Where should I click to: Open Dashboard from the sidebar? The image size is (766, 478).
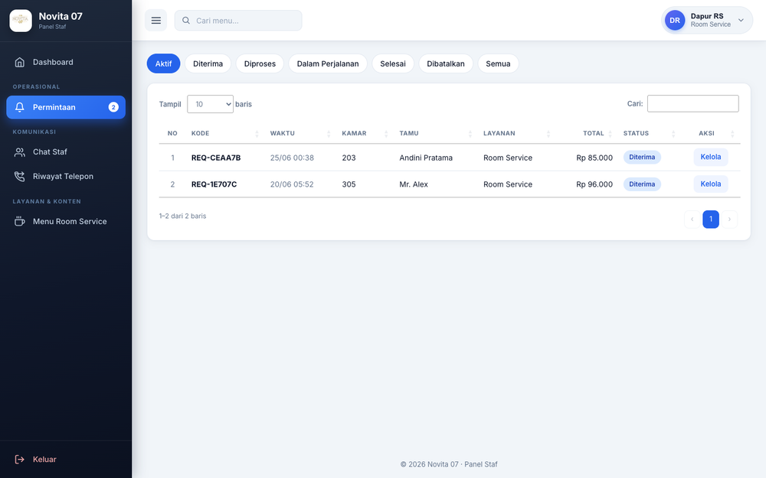pos(66,62)
